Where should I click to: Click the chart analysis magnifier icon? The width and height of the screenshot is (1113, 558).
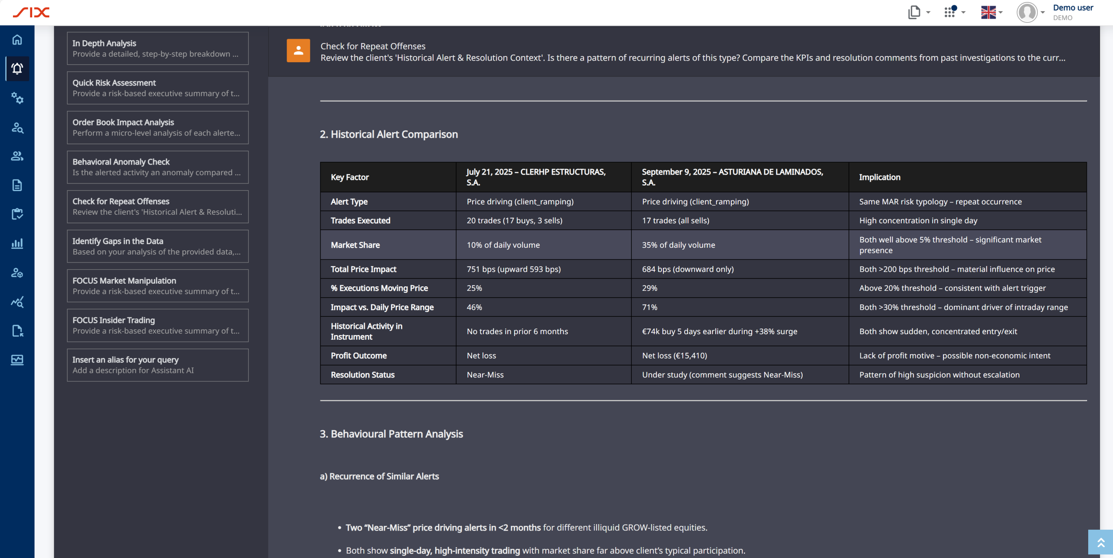17,302
